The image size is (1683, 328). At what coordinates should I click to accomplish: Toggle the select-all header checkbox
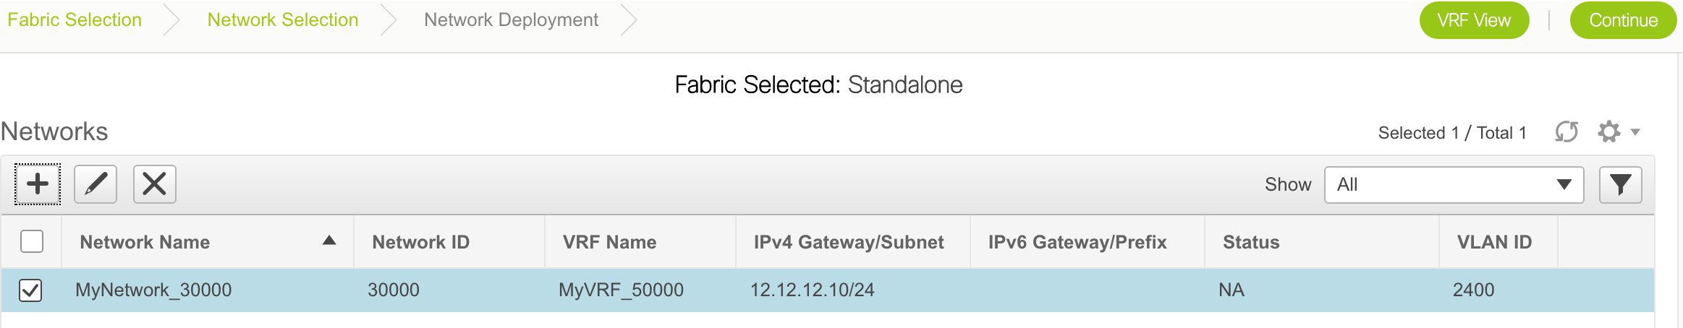click(32, 241)
